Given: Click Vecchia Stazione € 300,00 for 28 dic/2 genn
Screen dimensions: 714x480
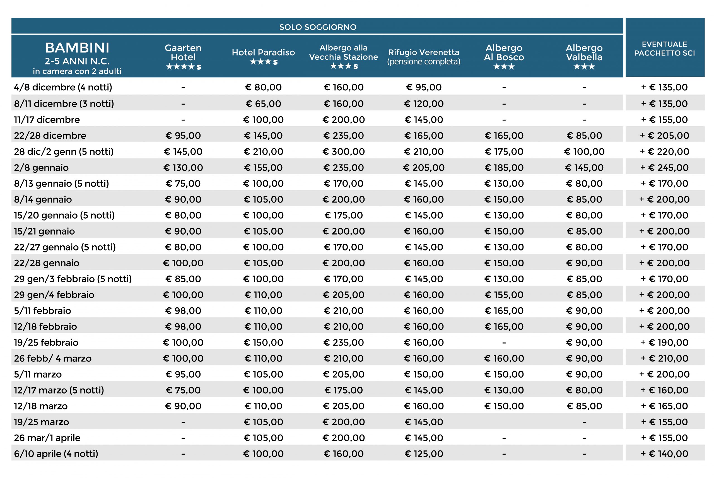Looking at the screenshot, I should pos(343,152).
